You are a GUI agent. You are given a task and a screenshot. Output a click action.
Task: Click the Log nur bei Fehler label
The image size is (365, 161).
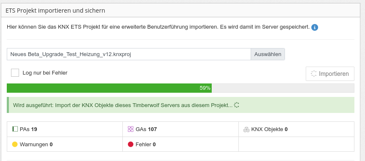click(45, 73)
